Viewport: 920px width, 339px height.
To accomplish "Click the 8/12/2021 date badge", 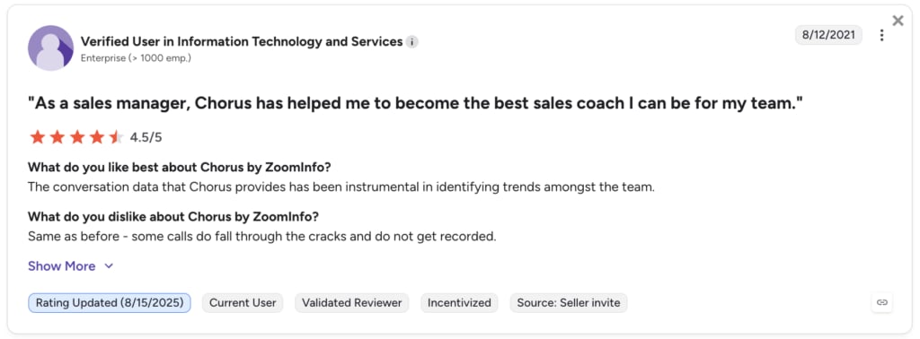I will 829,35.
